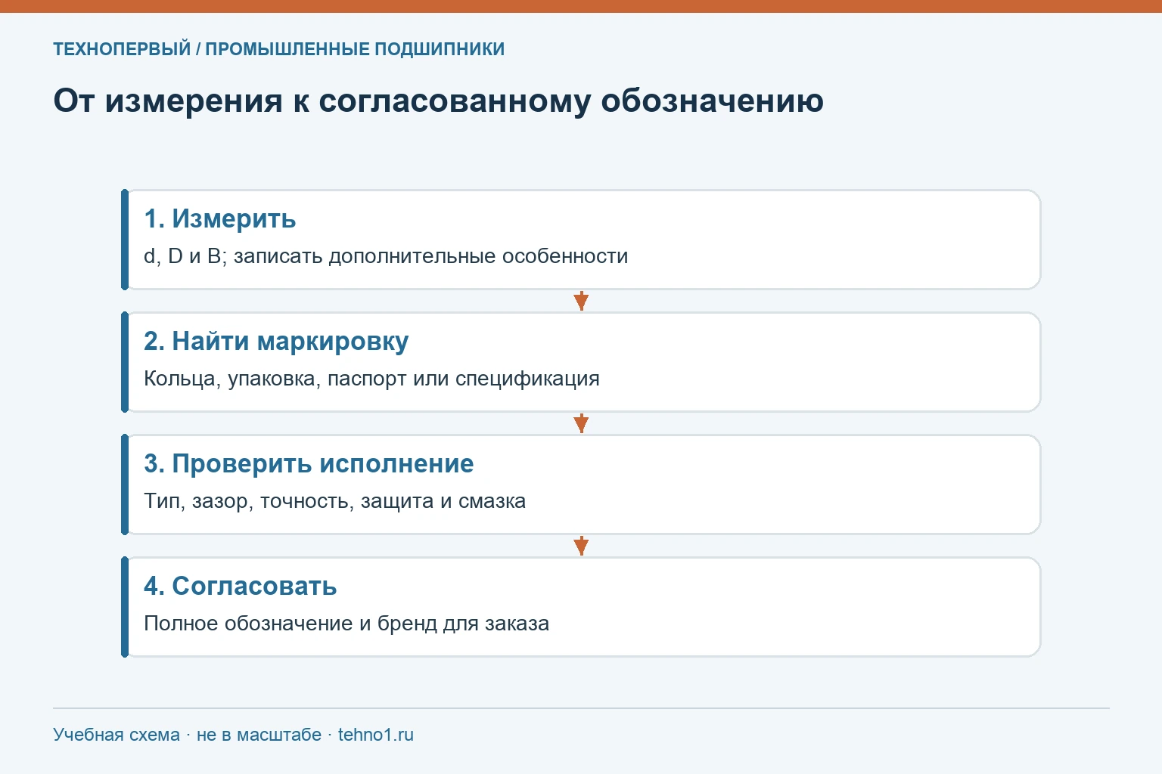Click the step title '2. Найти маркировку'

276,342
